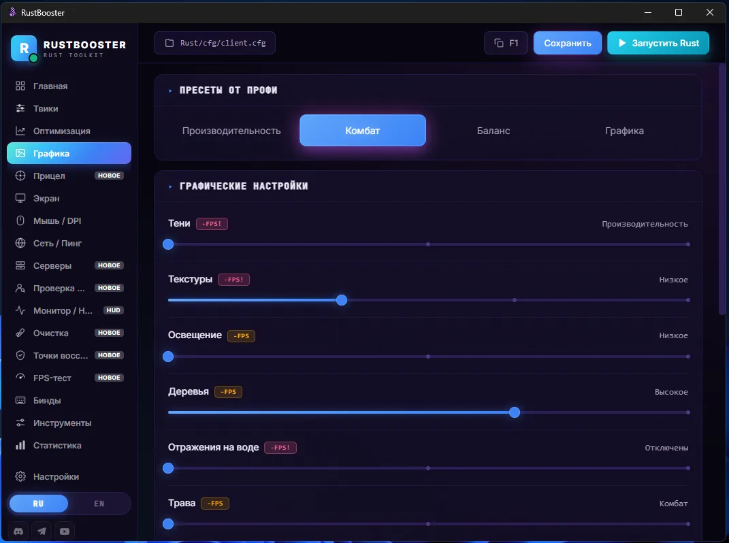Click the folder icon beside client.cfg

pyautogui.click(x=169, y=43)
